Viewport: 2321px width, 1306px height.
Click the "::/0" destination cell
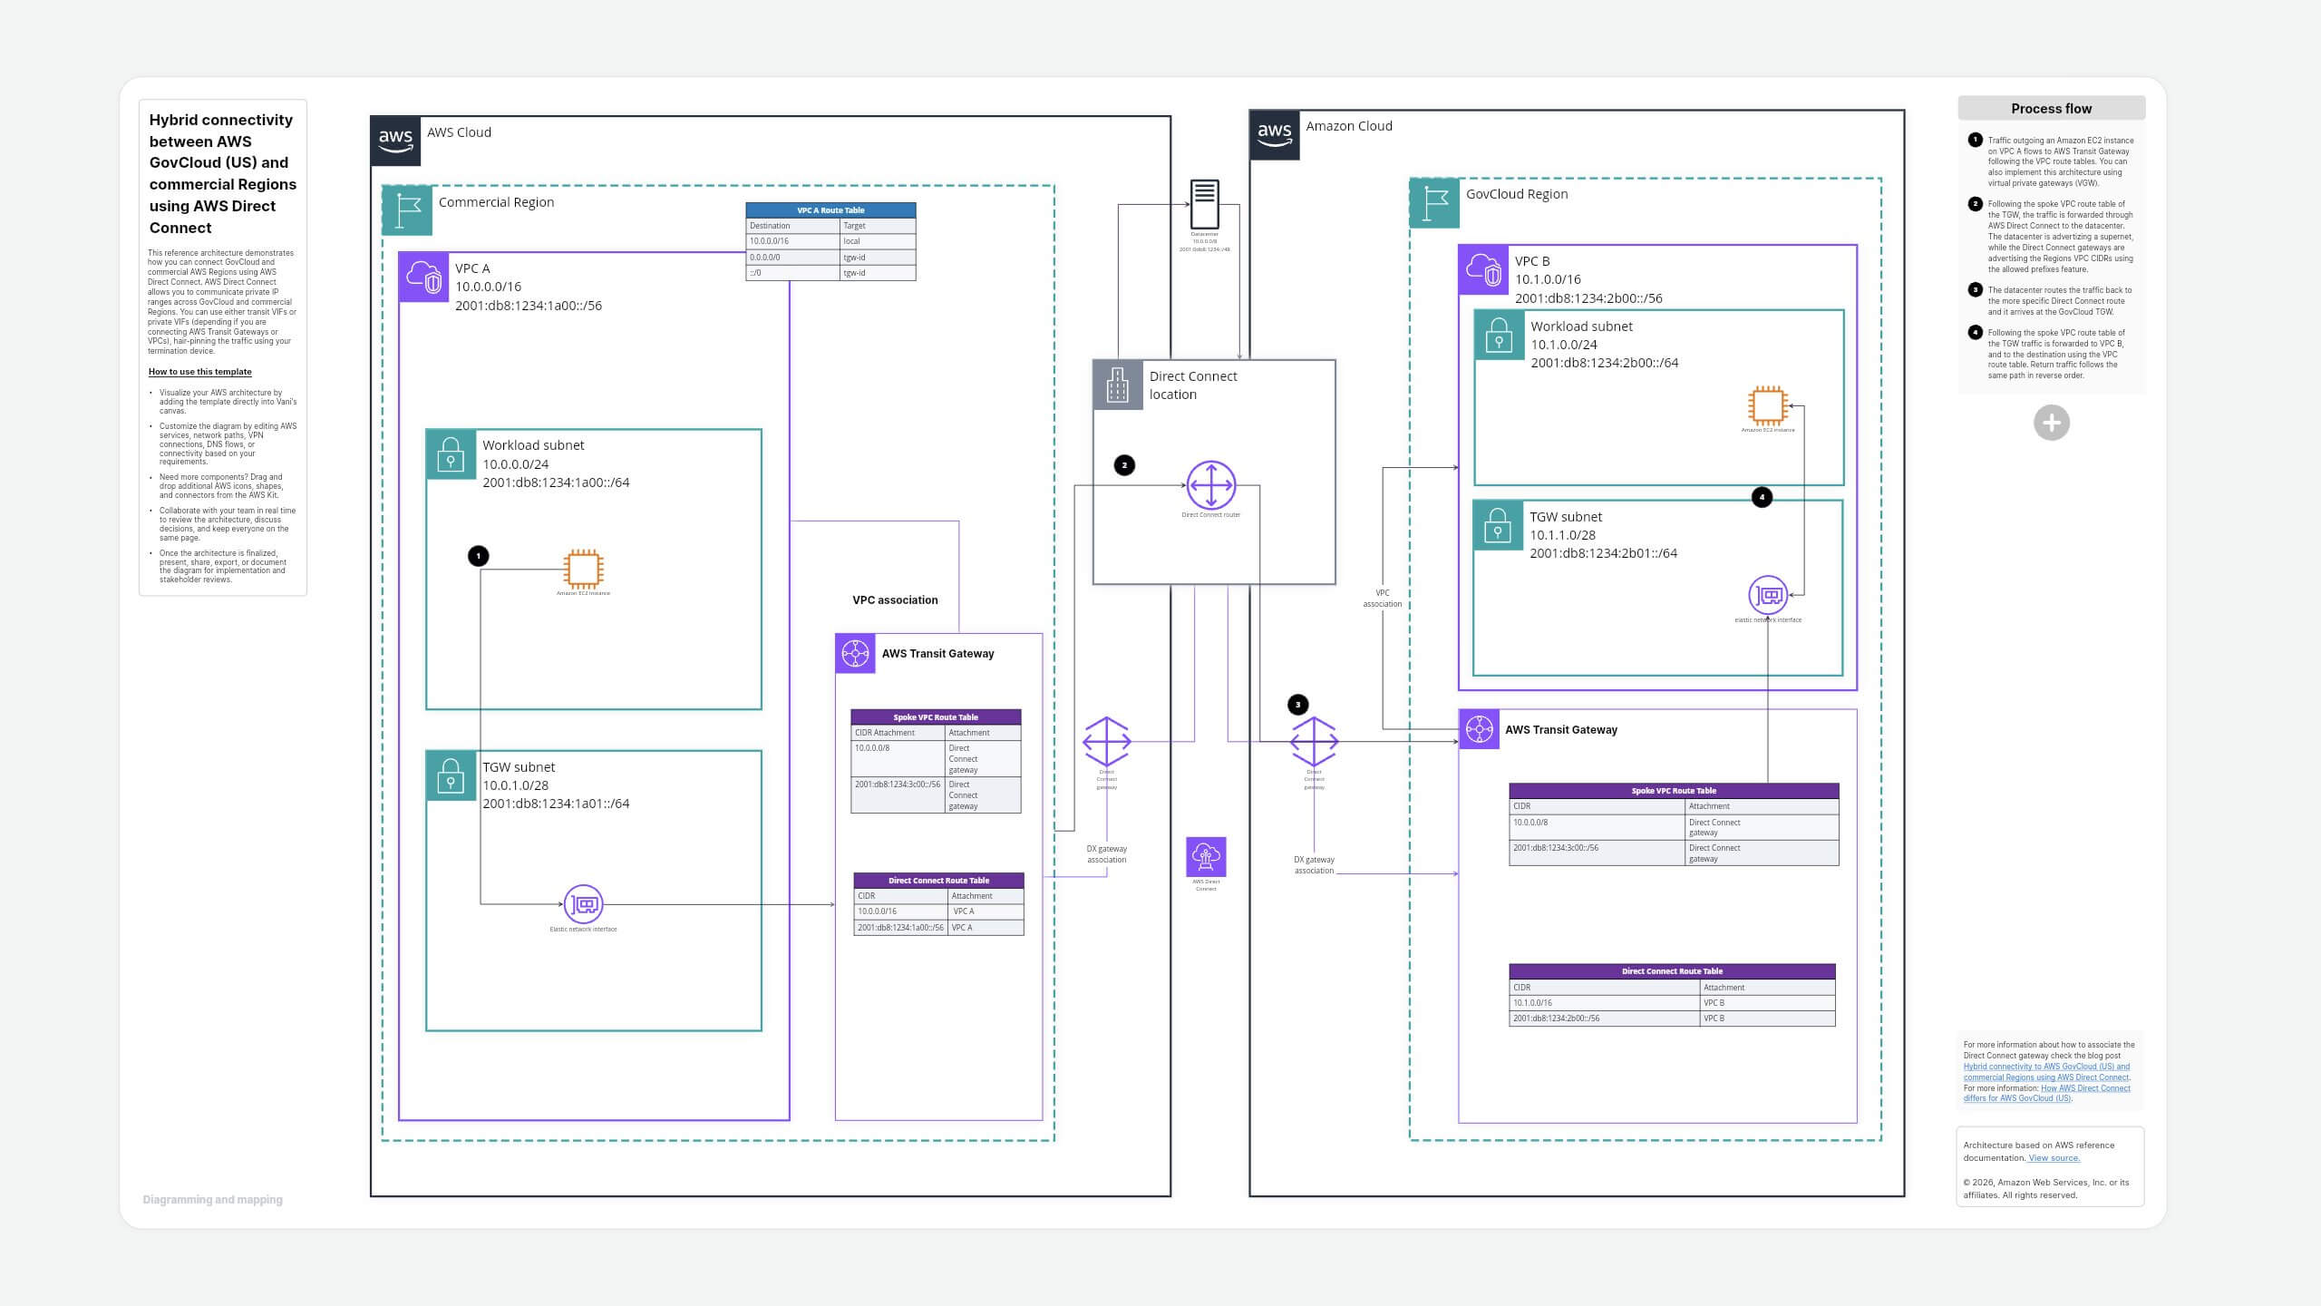click(792, 273)
